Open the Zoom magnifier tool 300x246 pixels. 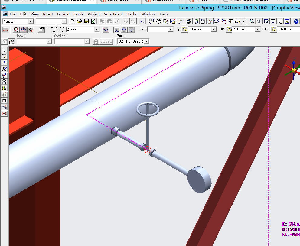tap(252, 21)
